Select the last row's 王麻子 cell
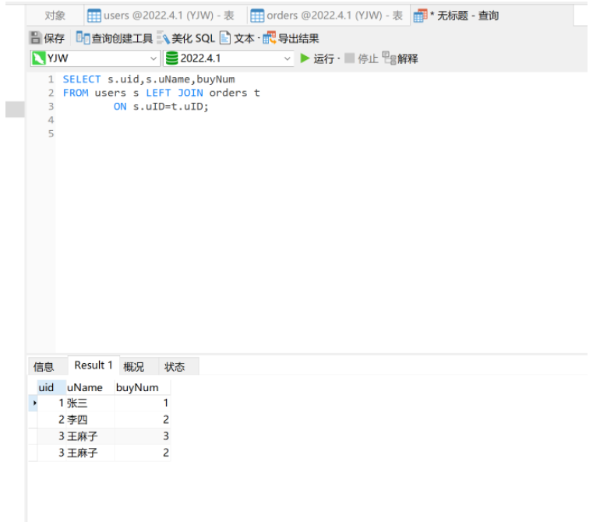 point(90,453)
